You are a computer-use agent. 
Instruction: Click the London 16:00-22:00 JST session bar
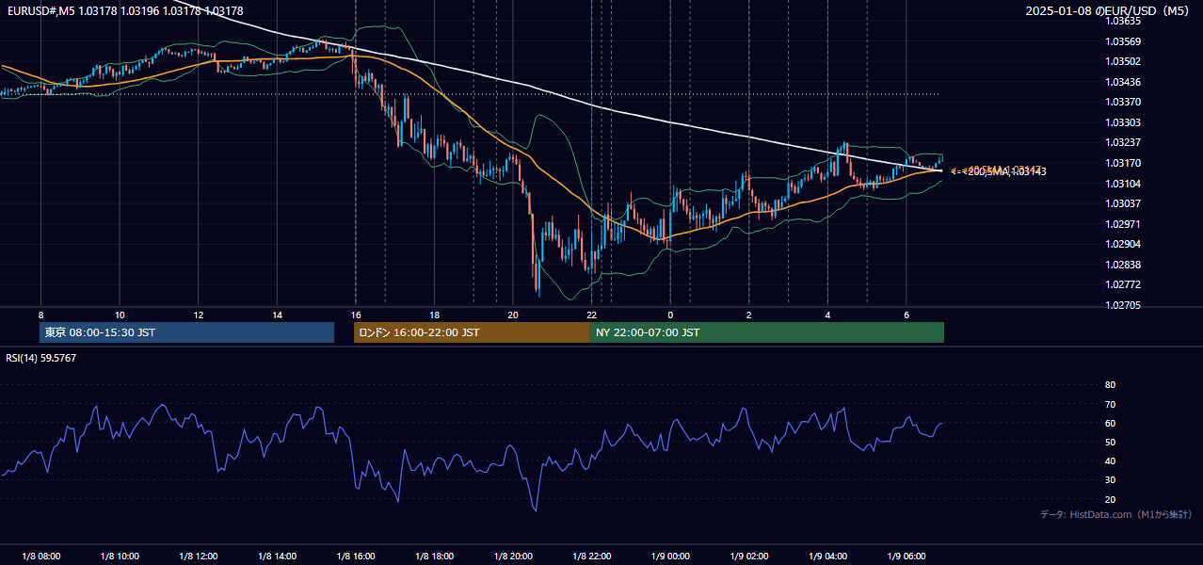coord(472,332)
